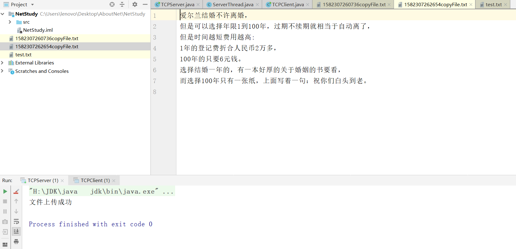Click the Stop process icon in Run panel

click(x=5, y=201)
